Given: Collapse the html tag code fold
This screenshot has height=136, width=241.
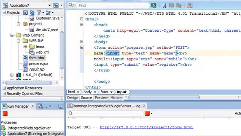Looking at the screenshot, I should 82,19.
